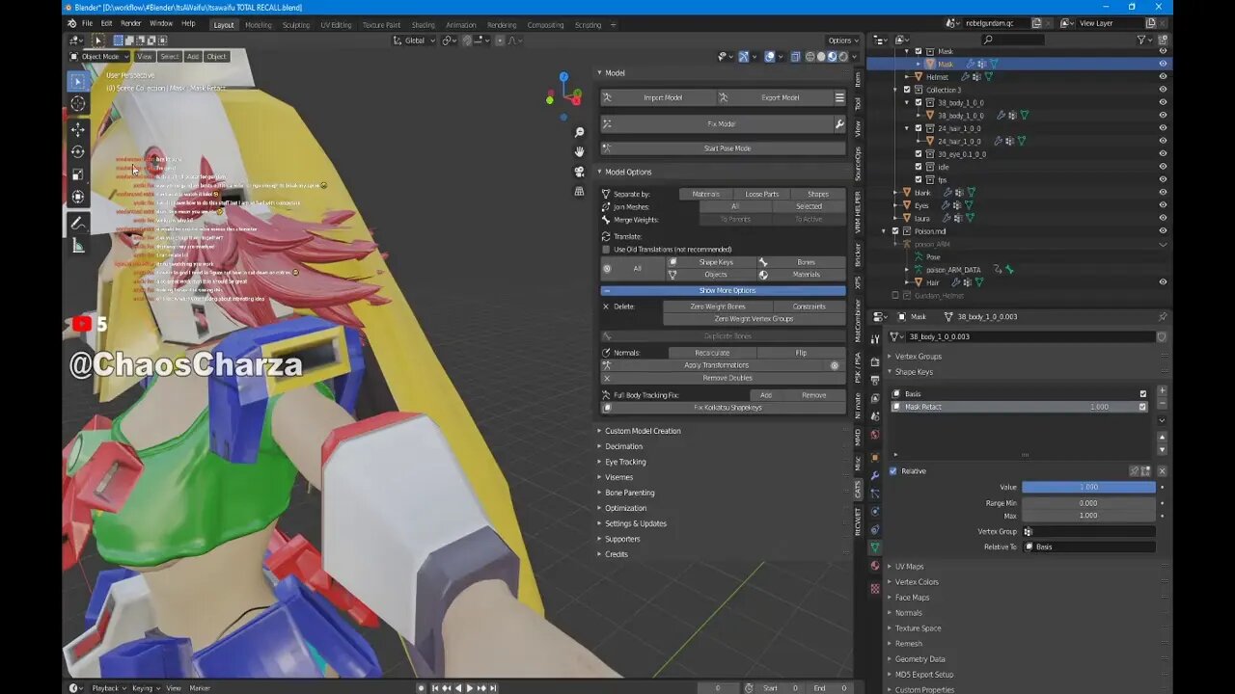This screenshot has width=1235, height=694.
Task: Click the outliner search field
Action: click(x=1012, y=40)
